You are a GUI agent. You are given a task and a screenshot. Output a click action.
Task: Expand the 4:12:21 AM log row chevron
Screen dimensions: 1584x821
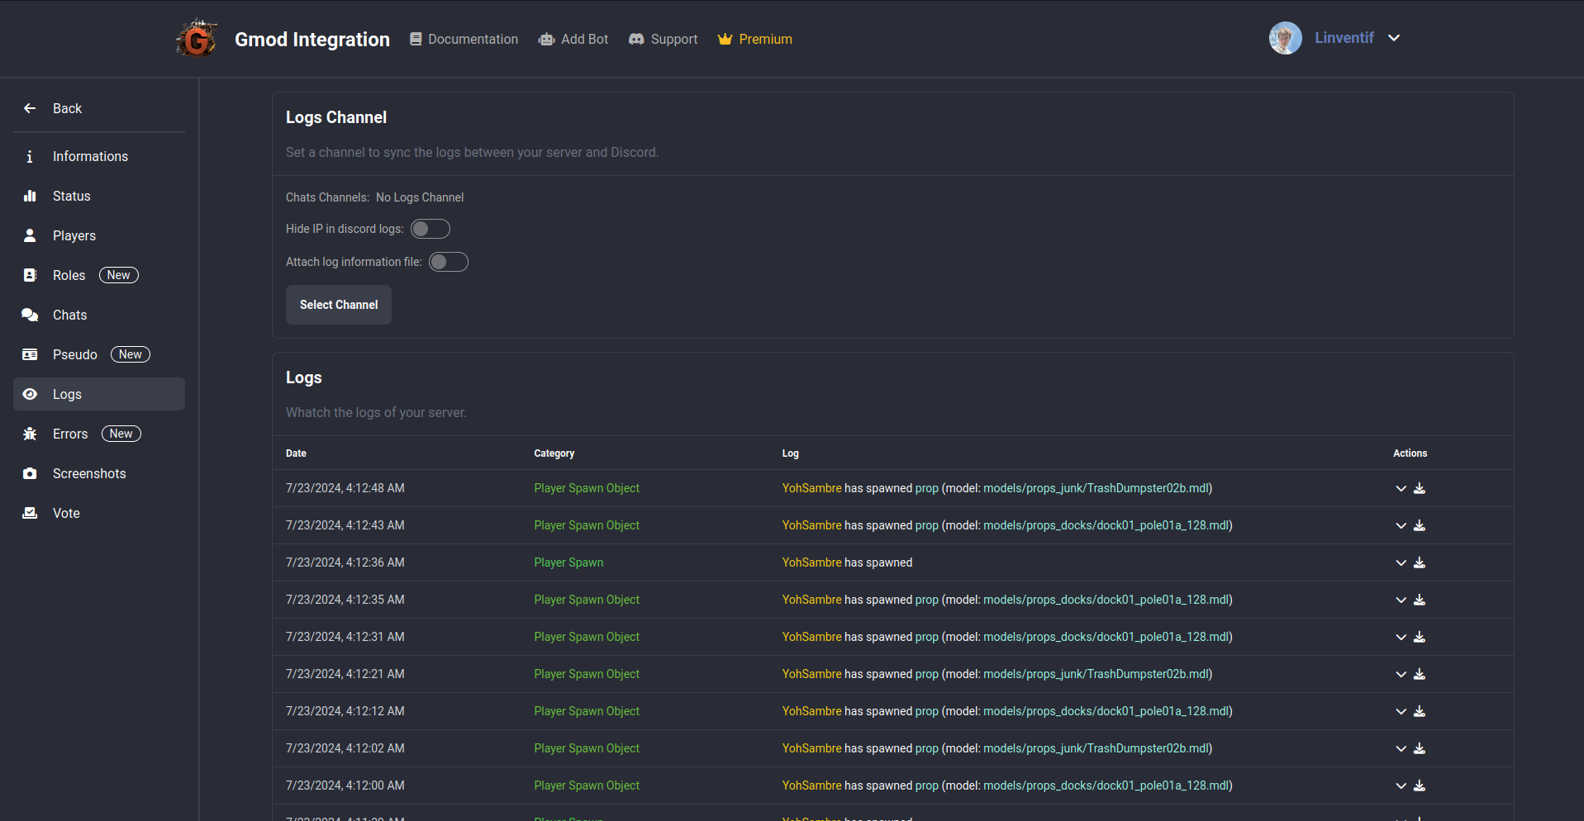coord(1401,674)
